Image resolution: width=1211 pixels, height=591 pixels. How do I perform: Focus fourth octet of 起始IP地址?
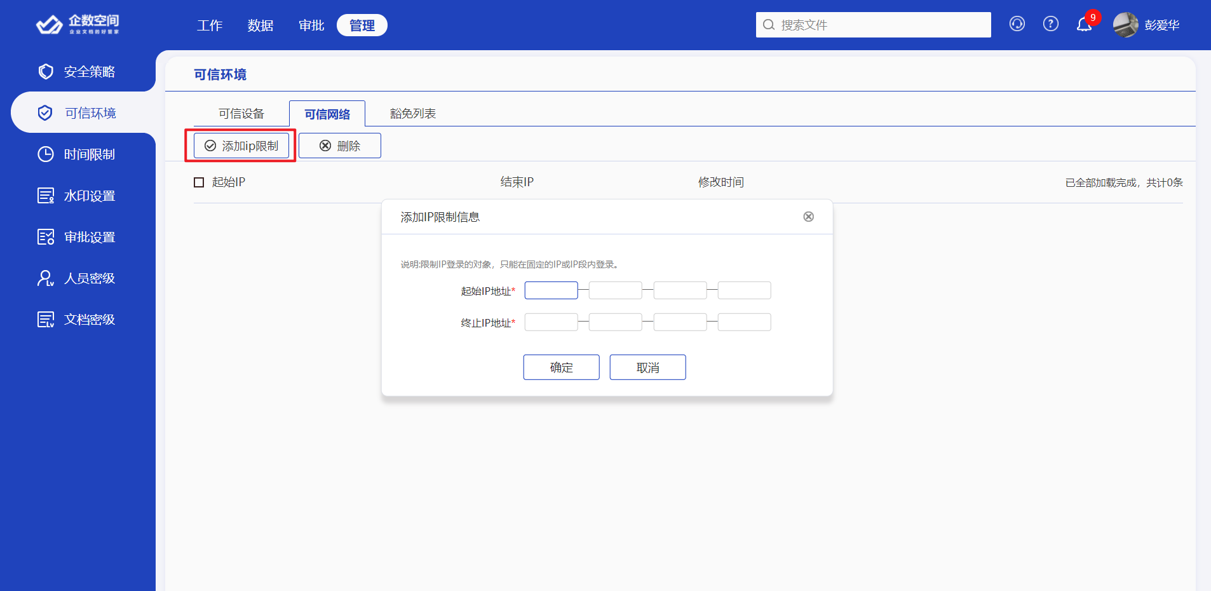[745, 290]
